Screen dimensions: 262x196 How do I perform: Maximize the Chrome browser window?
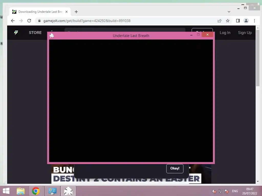pos(245,8)
